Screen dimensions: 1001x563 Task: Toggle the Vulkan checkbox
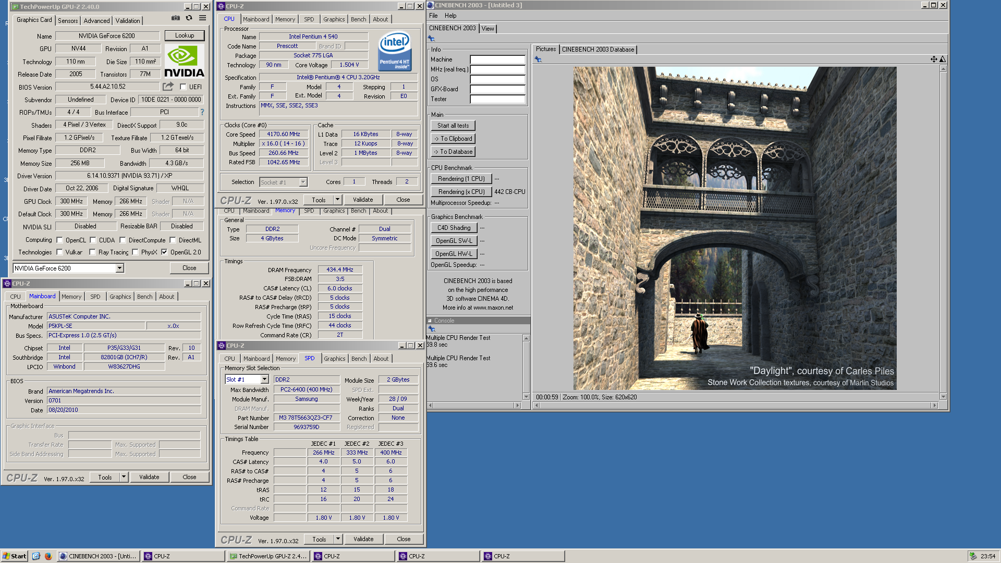[x=59, y=252]
